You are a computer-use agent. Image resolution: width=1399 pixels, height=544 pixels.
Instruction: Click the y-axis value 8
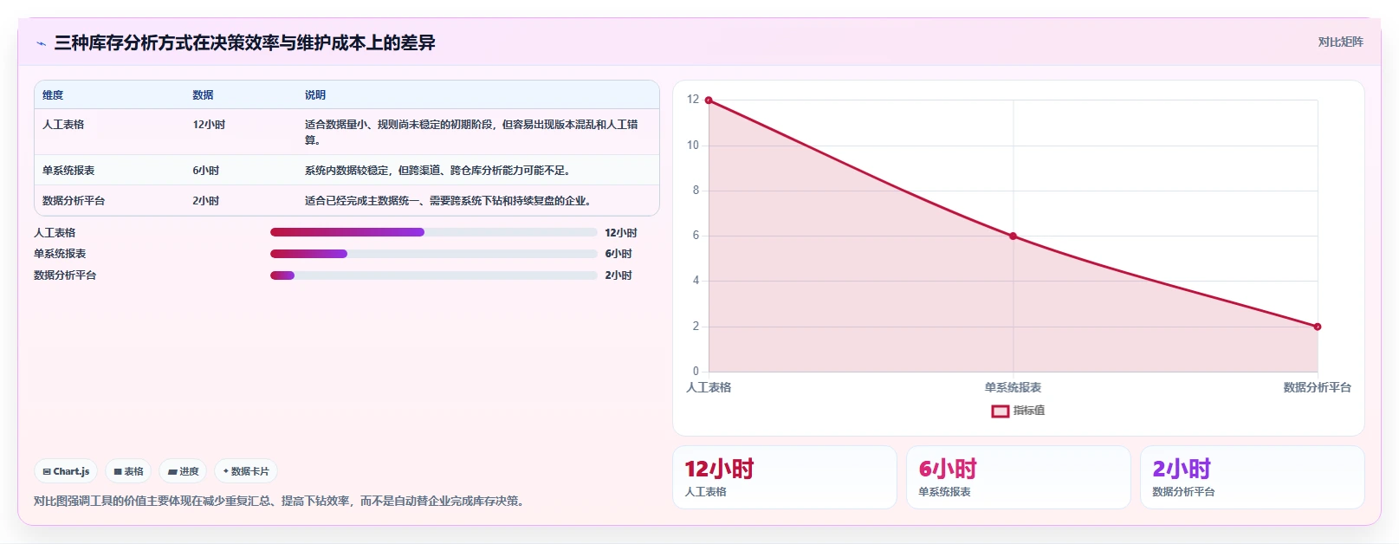coord(696,191)
